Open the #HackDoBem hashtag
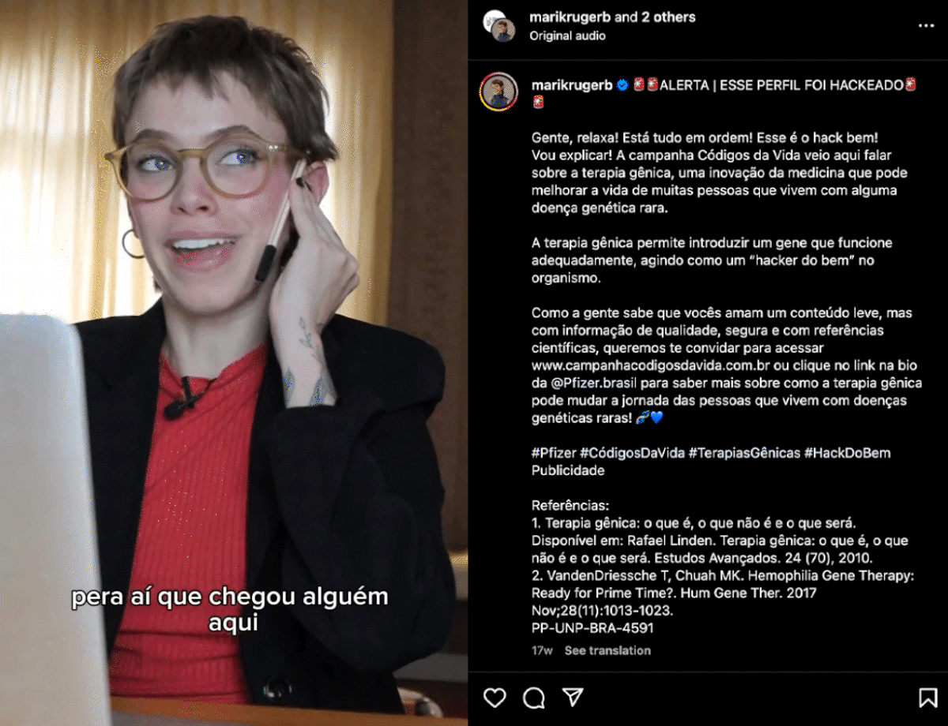The height and width of the screenshot is (726, 948). [848, 453]
